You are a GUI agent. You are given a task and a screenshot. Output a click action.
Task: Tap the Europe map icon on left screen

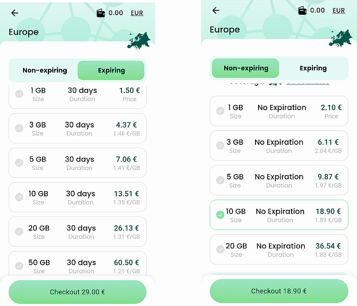click(138, 40)
